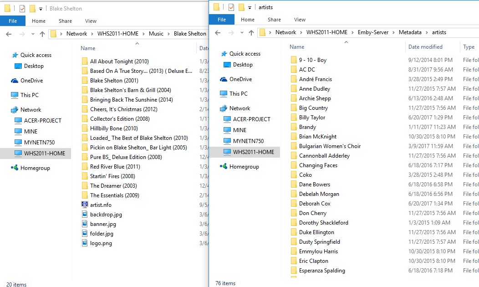Expand chevron after Network in artists address bar

tap(301, 32)
